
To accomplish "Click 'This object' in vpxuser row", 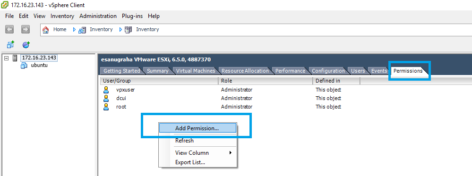I will pos(328,90).
